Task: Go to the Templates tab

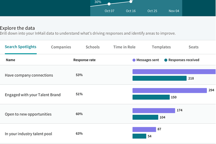Action: coord(161,47)
